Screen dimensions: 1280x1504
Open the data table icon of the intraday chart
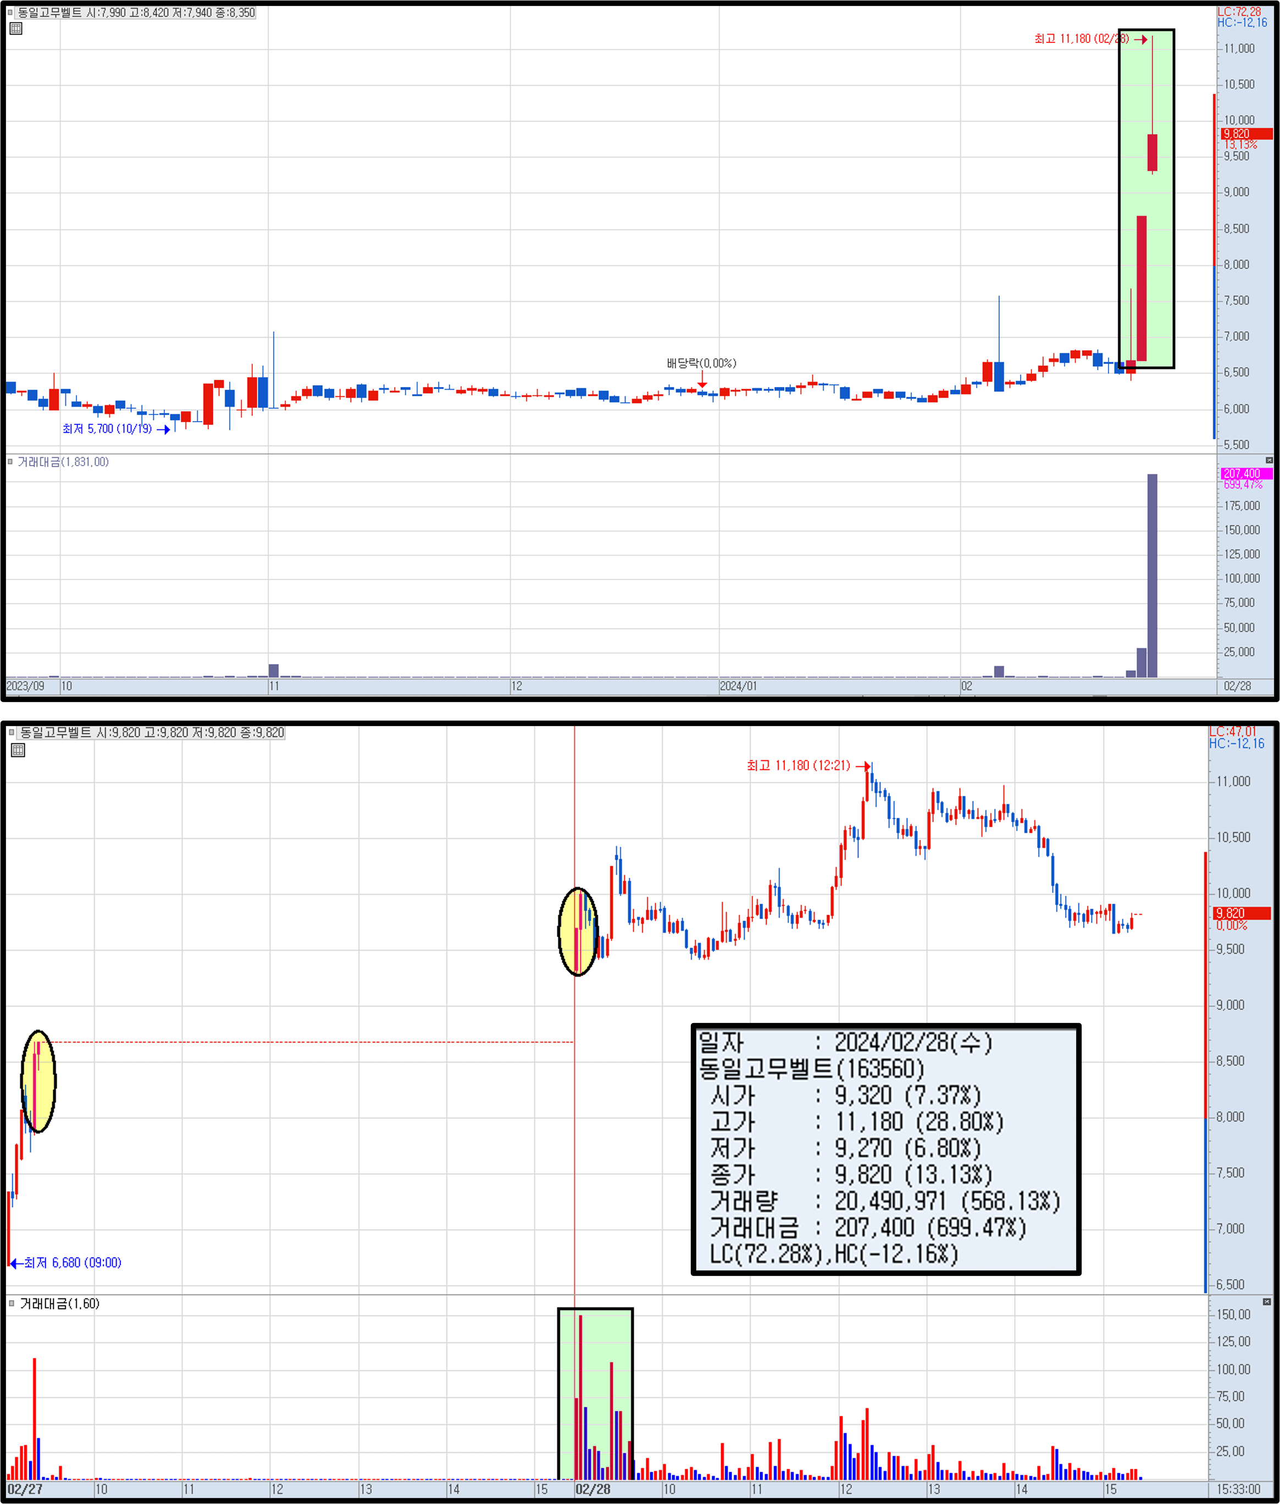[x=18, y=750]
